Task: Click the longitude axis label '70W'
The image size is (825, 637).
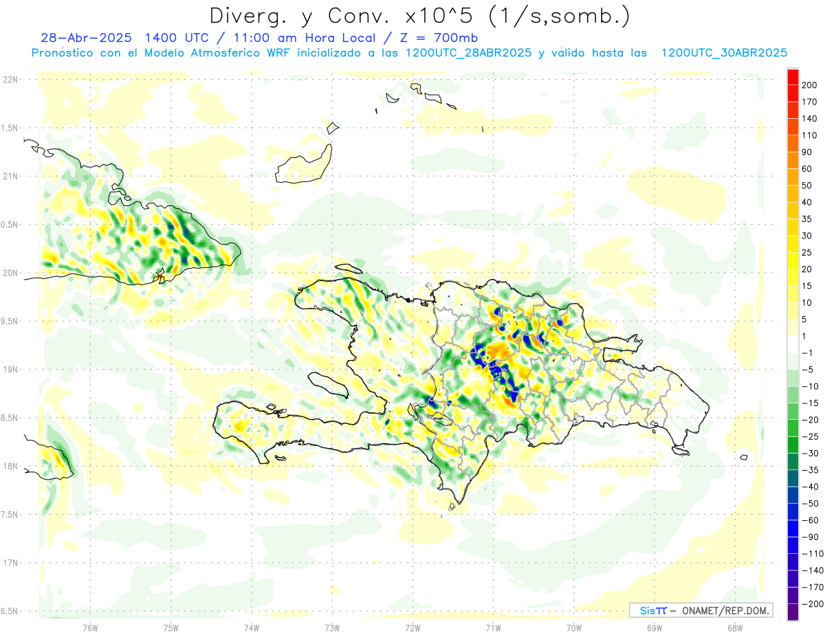Action: point(574,627)
